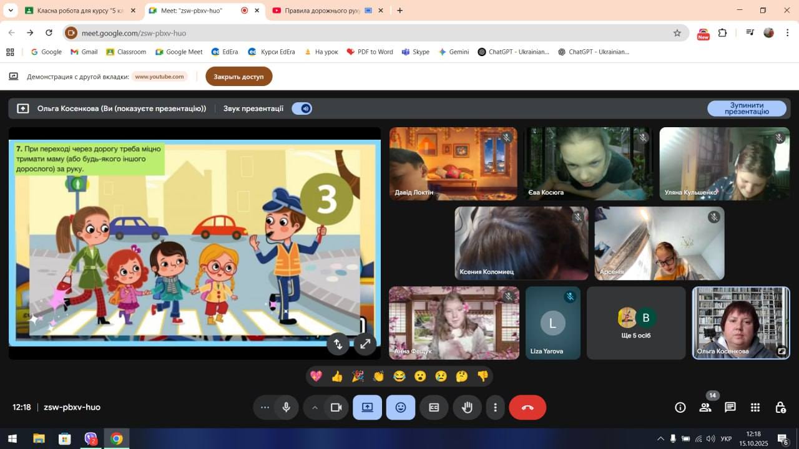Toggle the presentation sound switch

coord(302,109)
